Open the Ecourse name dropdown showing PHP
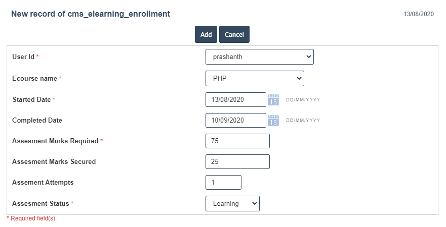This screenshot has width=446, height=227. tap(254, 79)
